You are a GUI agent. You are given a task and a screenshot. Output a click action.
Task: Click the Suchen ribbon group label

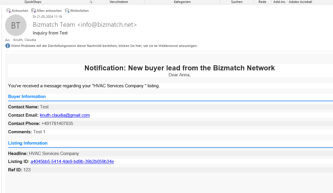click(x=237, y=2)
